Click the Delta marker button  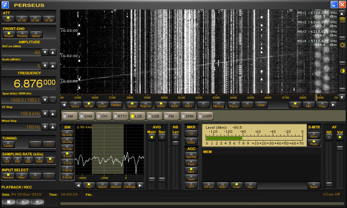(x=191, y=141)
